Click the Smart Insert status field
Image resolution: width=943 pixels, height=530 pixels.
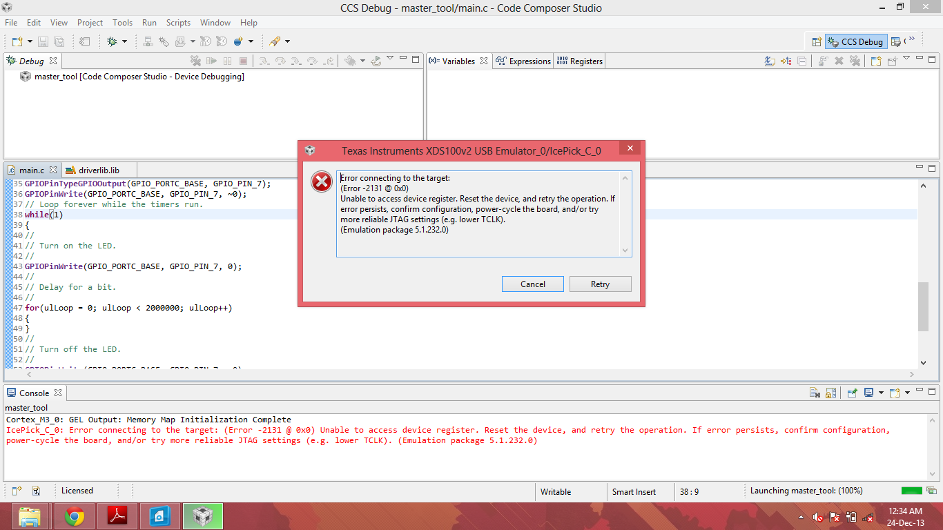pyautogui.click(x=634, y=492)
